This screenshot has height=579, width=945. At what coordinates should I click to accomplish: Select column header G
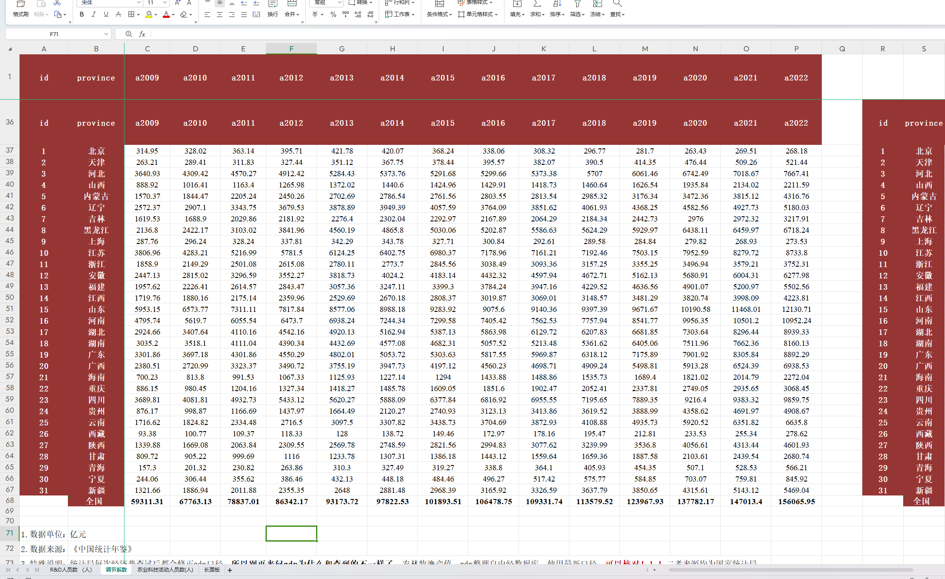pos(342,49)
